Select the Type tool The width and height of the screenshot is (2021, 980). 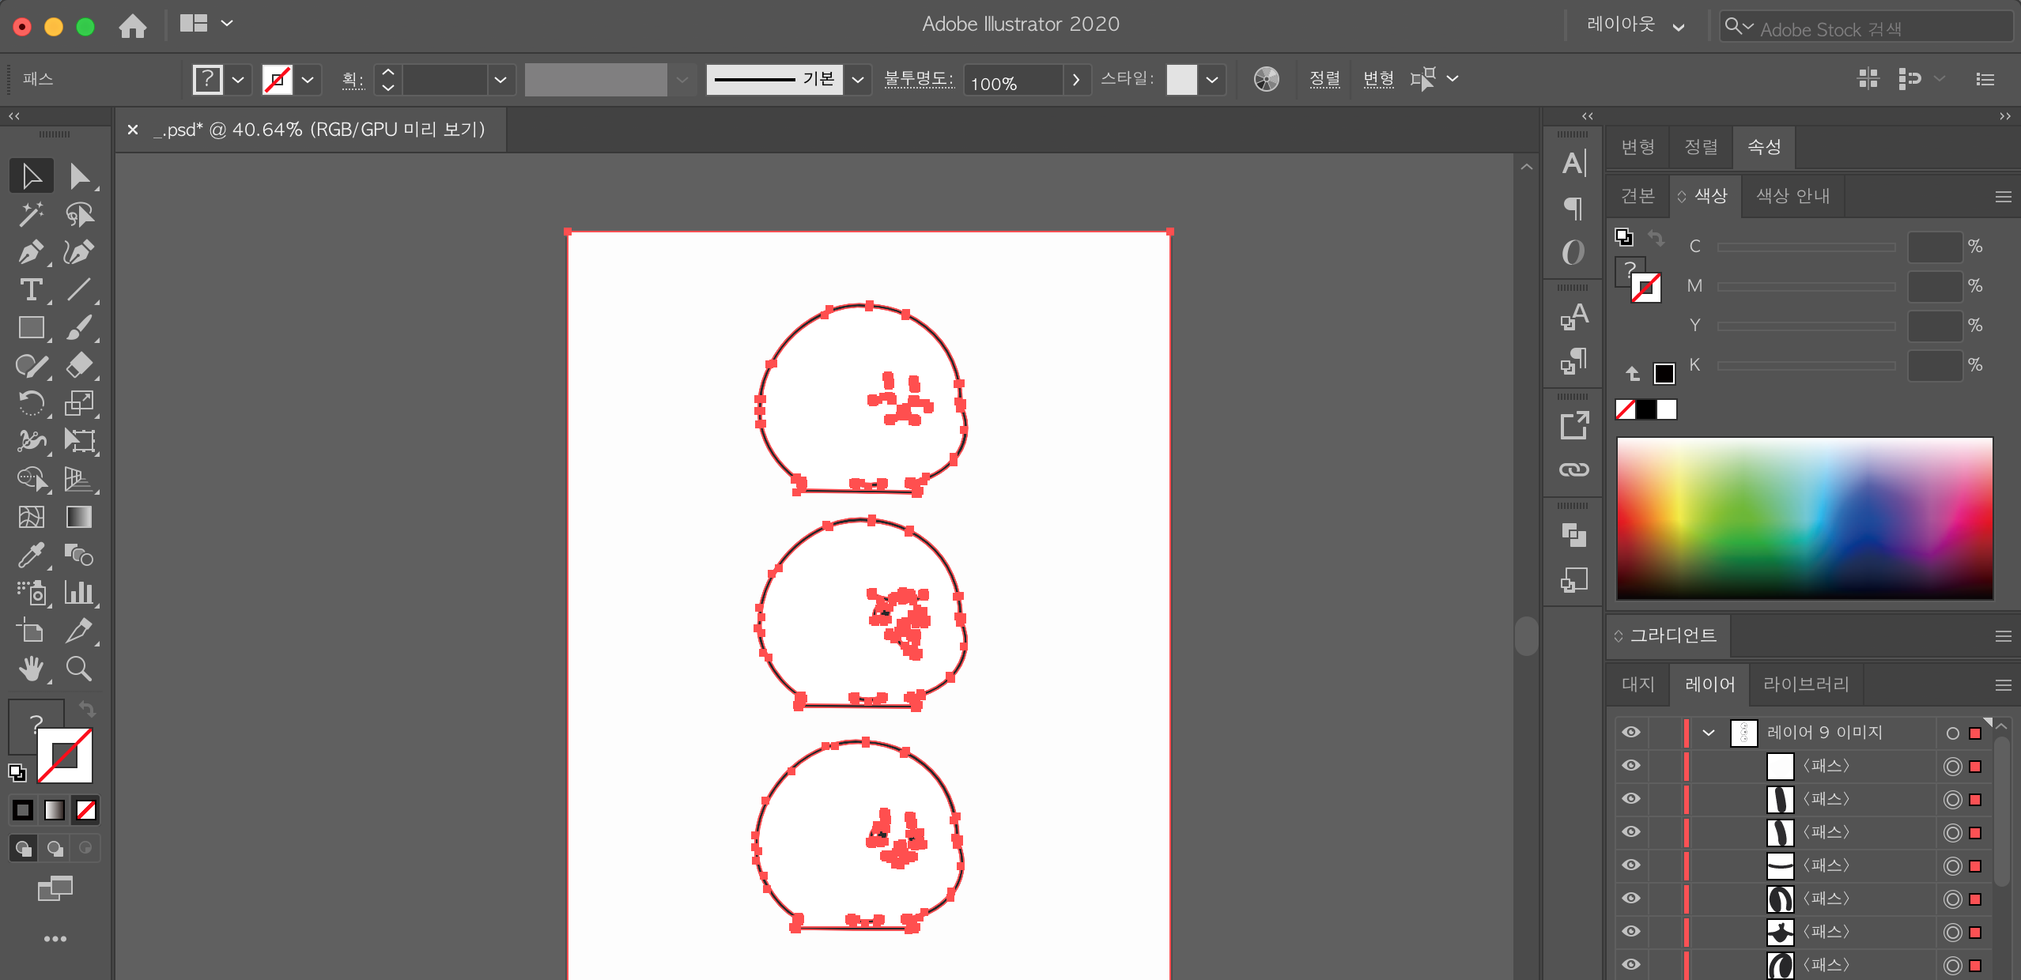pos(32,289)
